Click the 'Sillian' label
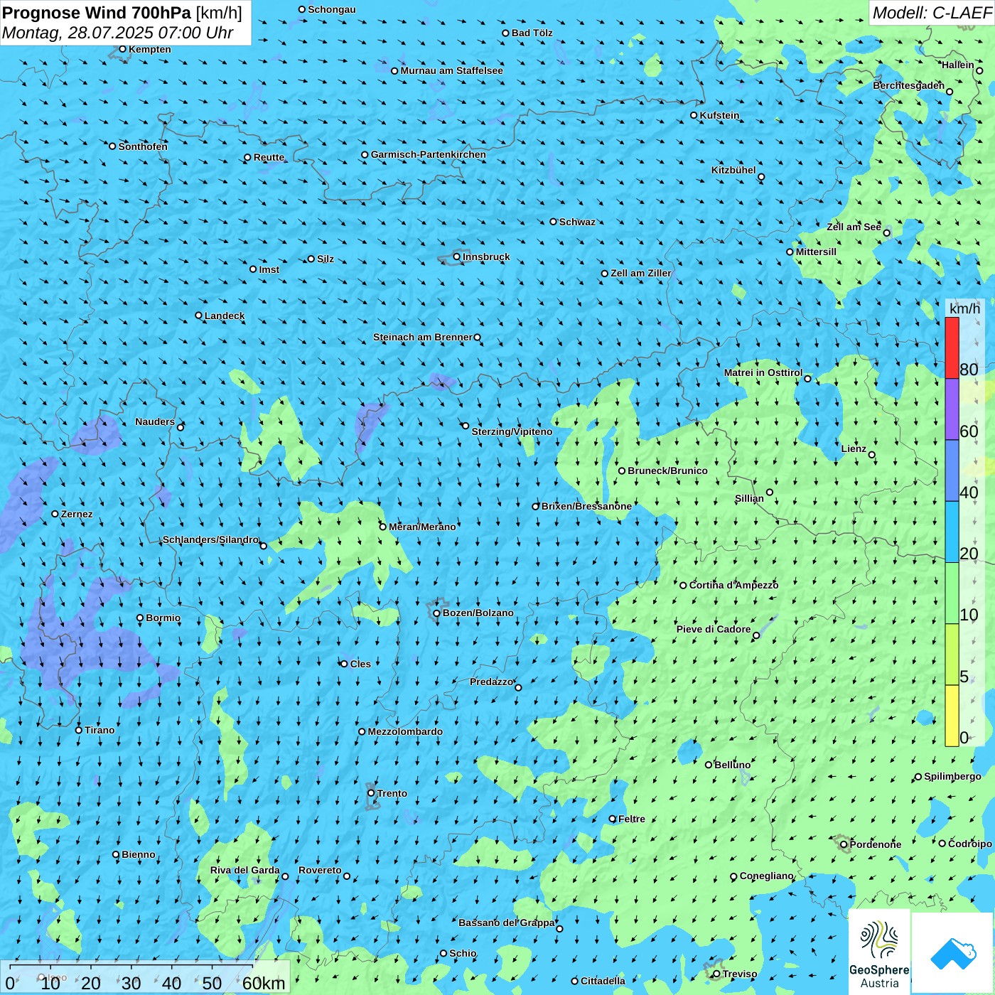995x995 pixels. (749, 498)
